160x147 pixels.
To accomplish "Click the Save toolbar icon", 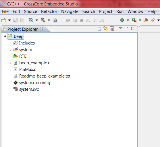I will pos(15,20).
